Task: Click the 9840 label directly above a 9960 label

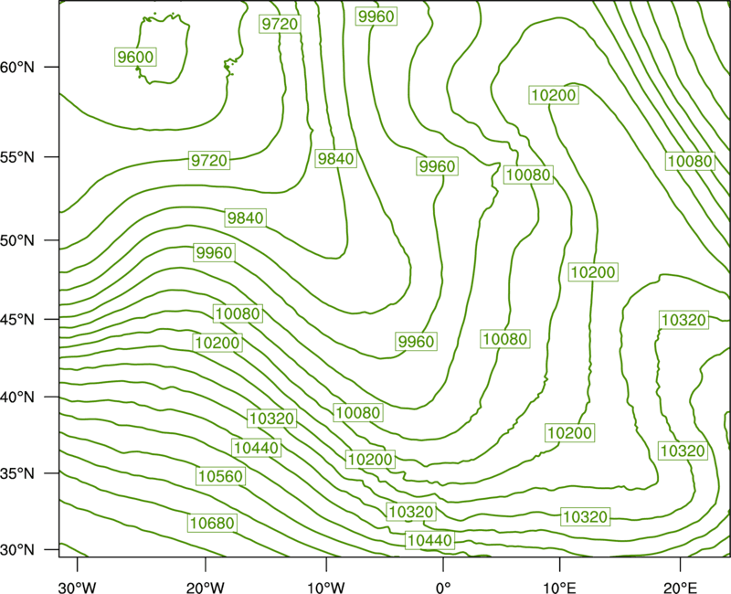Action: tap(245, 217)
